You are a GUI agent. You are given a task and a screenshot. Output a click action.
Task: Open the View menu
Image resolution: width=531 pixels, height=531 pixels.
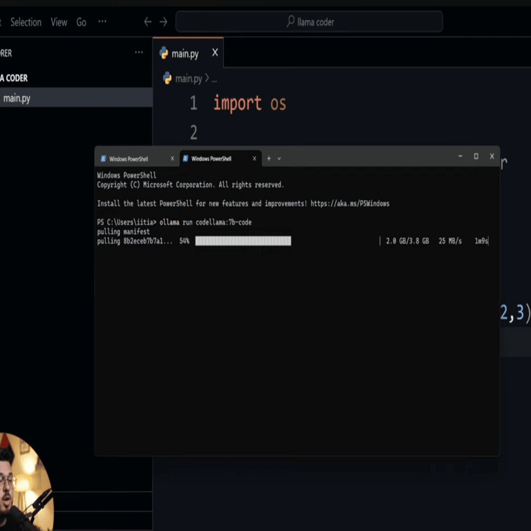59,22
